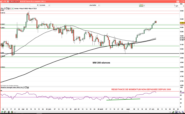The image size is (185, 114).
Task: Click the detach window icon beside Prix
Action: click(7, 8)
